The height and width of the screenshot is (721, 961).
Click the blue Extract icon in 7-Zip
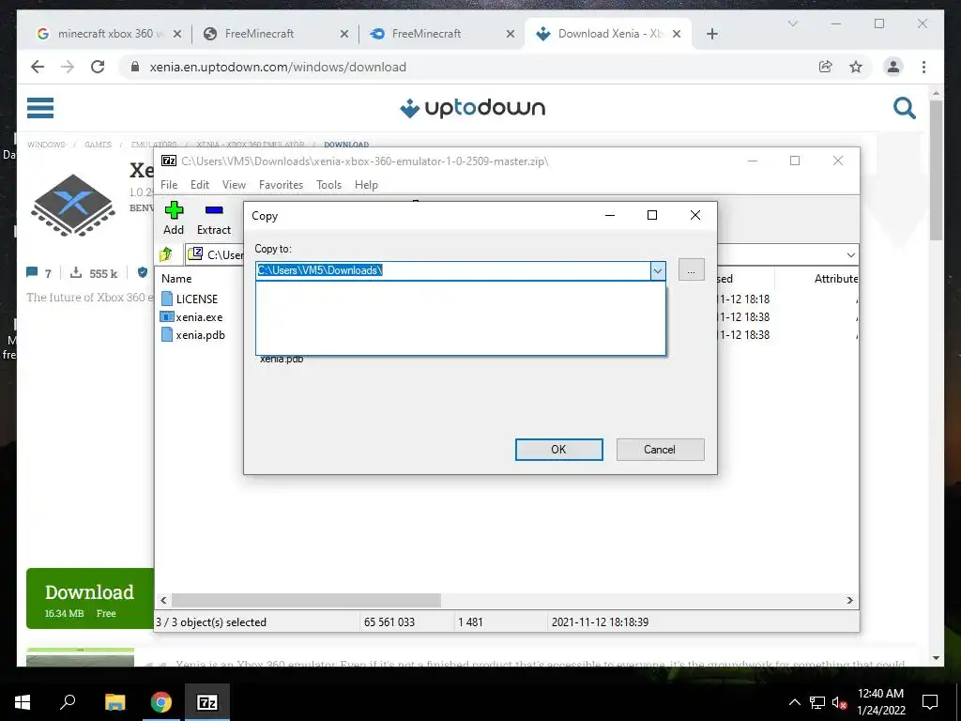(x=213, y=210)
